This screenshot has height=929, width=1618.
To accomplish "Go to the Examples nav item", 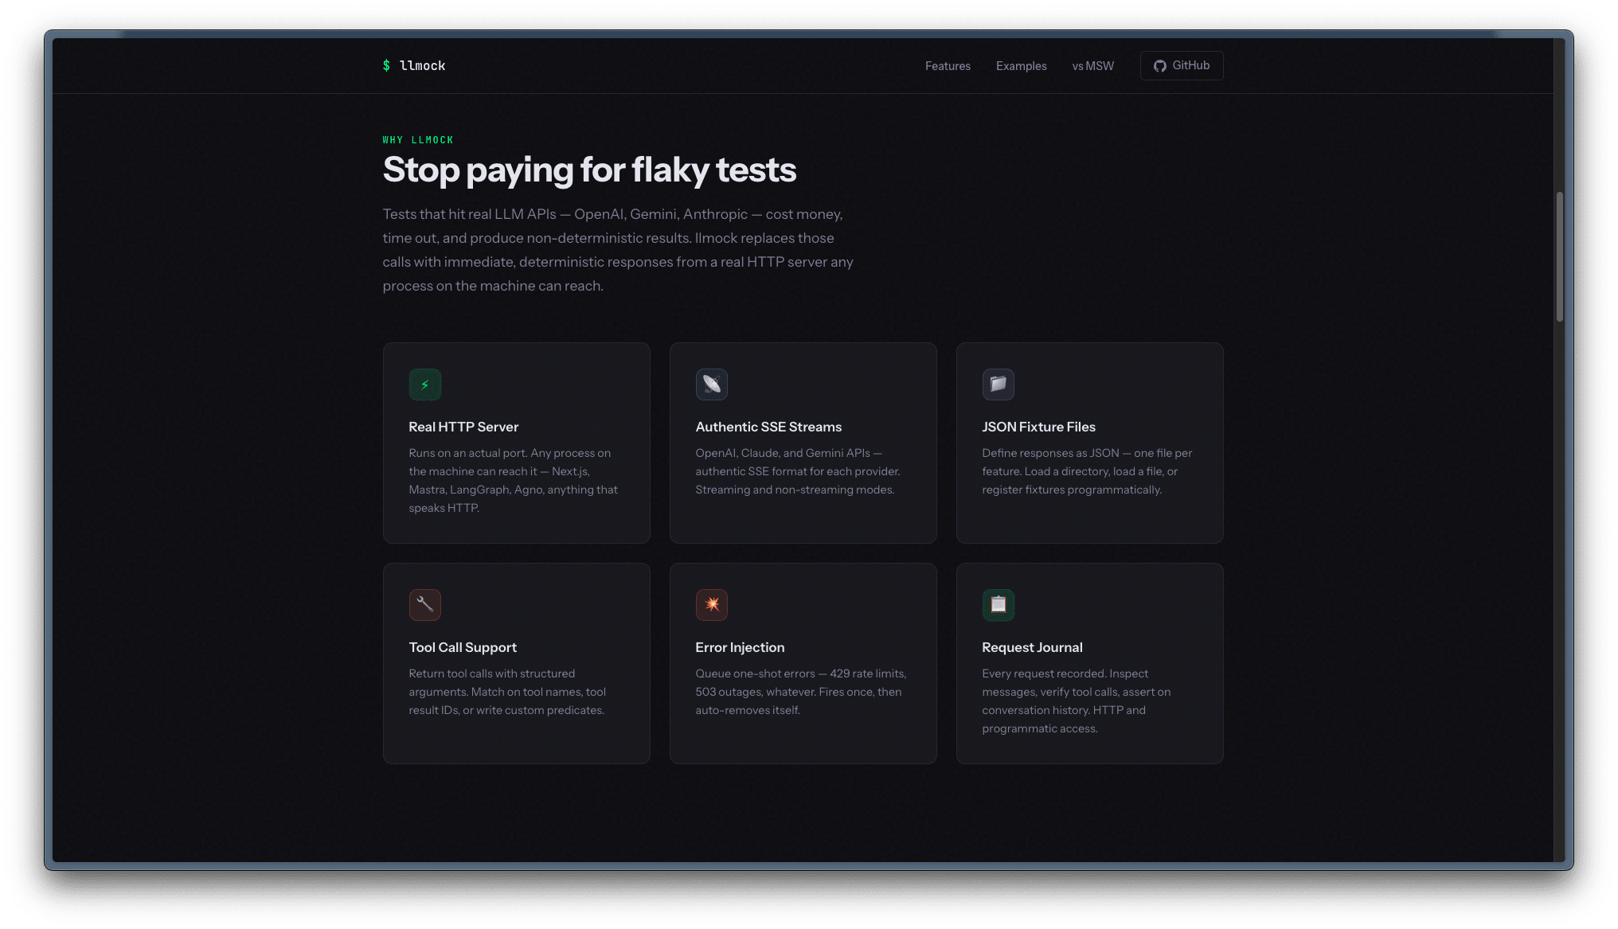I will pos(1021,66).
